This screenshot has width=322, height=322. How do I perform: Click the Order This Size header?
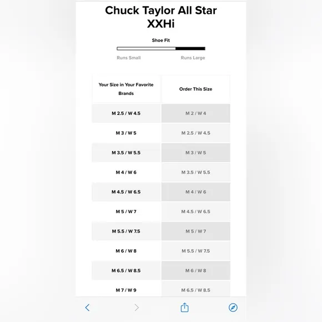(196, 89)
